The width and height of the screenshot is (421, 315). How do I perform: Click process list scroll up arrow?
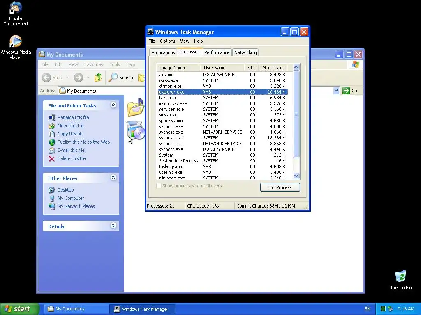pos(296,67)
